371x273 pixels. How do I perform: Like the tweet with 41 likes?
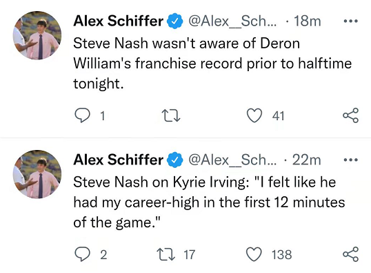(x=254, y=115)
